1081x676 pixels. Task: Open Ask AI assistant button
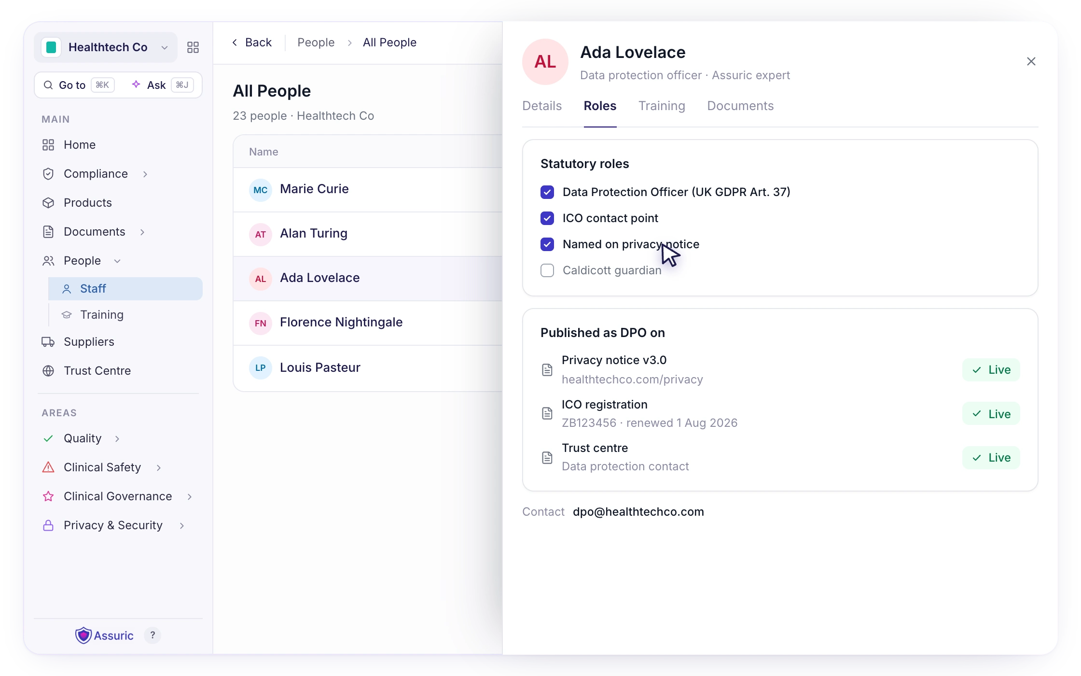pos(163,85)
